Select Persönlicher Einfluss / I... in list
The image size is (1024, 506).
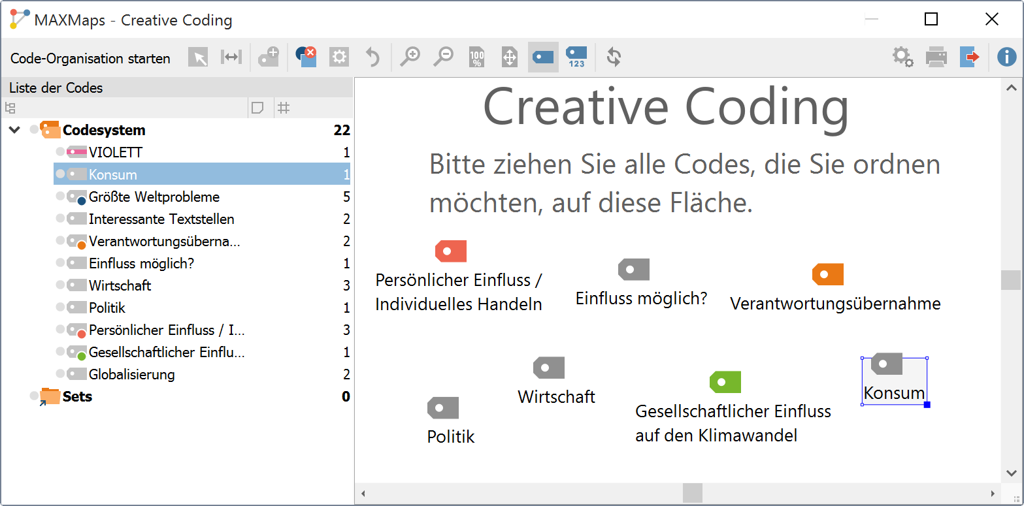tap(167, 330)
